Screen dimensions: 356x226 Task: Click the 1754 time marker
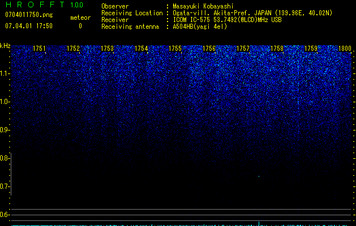(141, 49)
